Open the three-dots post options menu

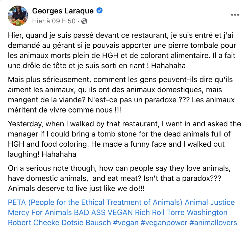pyautogui.click(x=235, y=15)
